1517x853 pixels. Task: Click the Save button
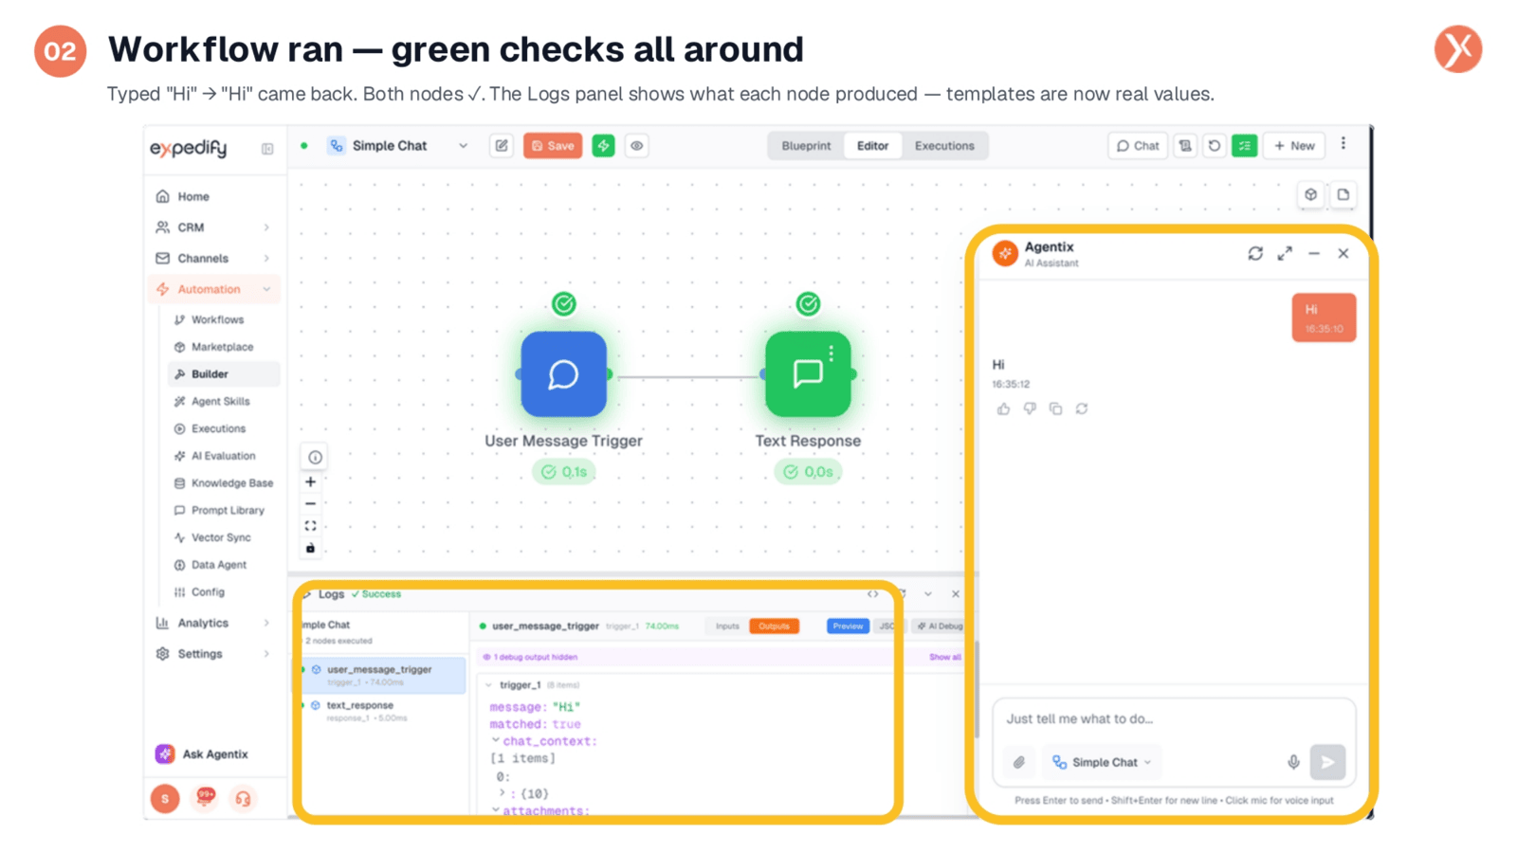pos(553,146)
